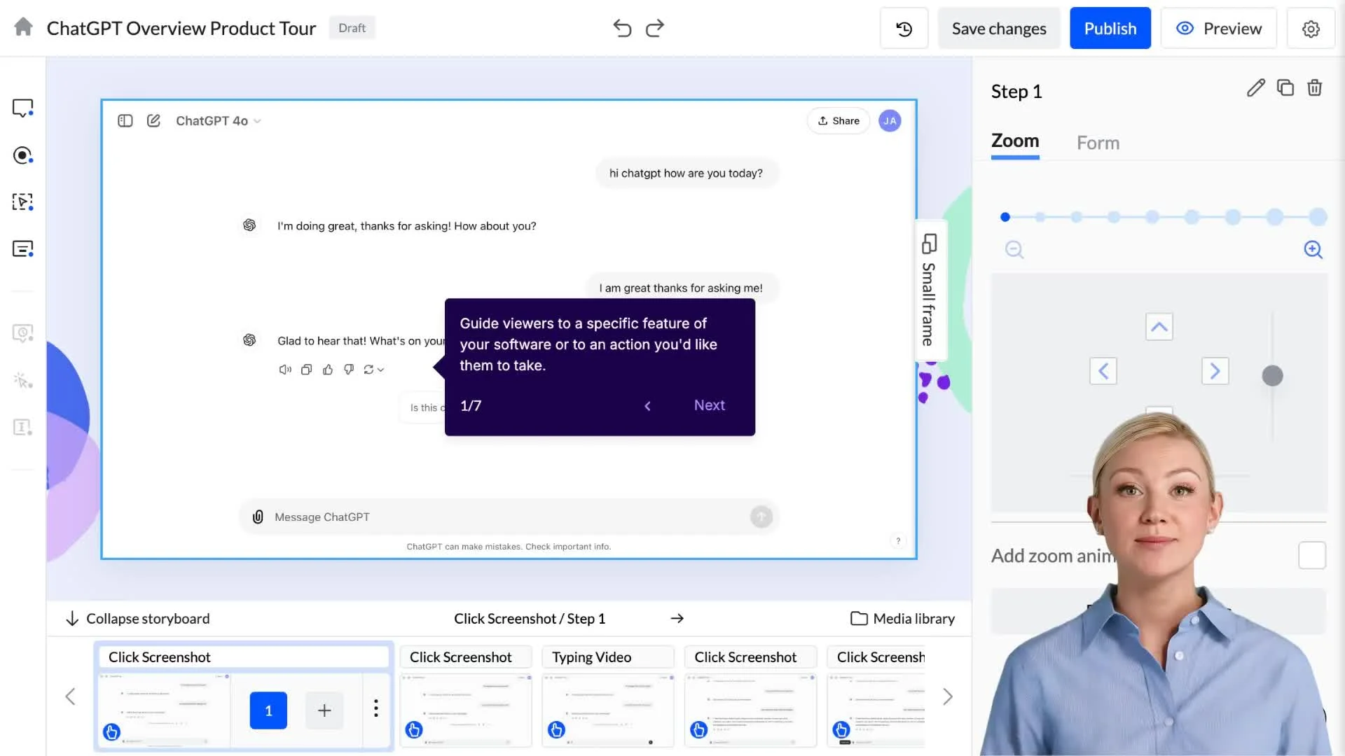
Task: Click the read aloud speaker icon
Action: click(x=284, y=370)
